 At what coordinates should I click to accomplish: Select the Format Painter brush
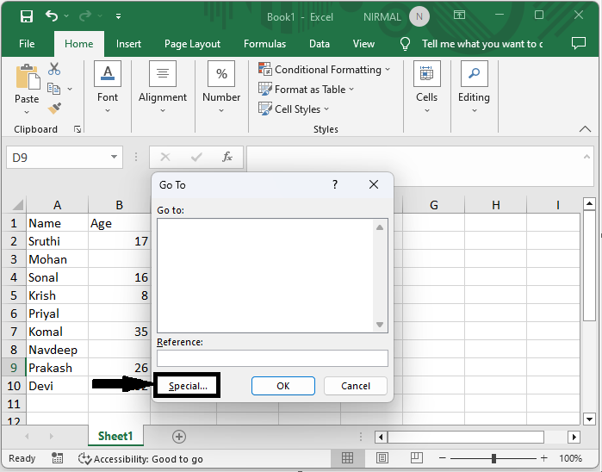[x=54, y=109]
